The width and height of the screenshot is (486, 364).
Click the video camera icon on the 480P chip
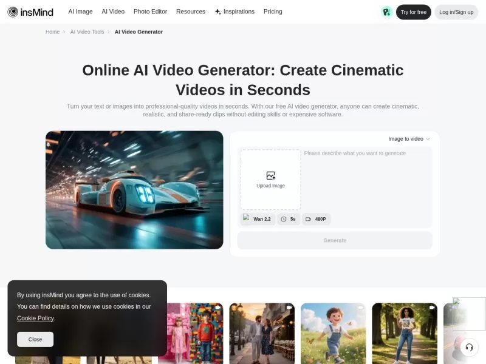(x=309, y=219)
